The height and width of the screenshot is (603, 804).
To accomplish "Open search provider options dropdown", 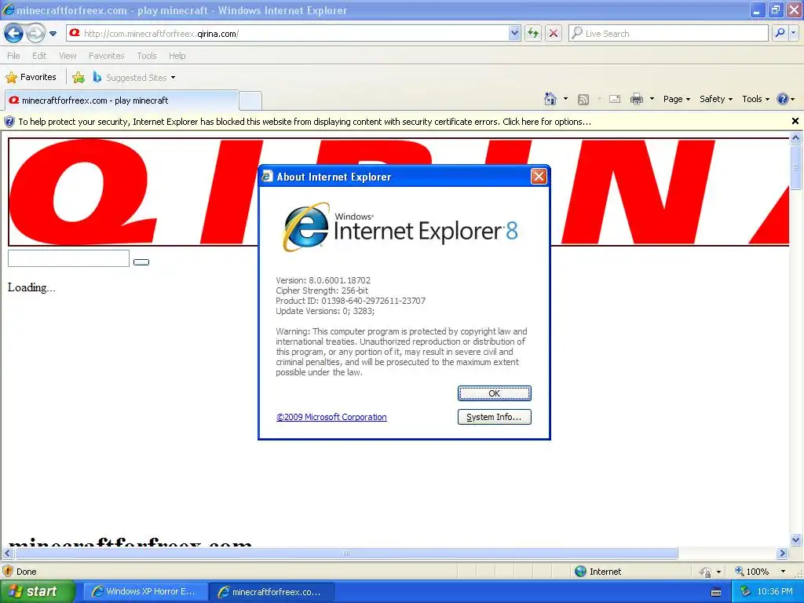I will click(x=794, y=34).
